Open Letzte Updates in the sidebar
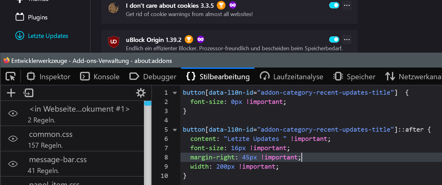Viewport: 442px width, 185px height. click(x=48, y=36)
